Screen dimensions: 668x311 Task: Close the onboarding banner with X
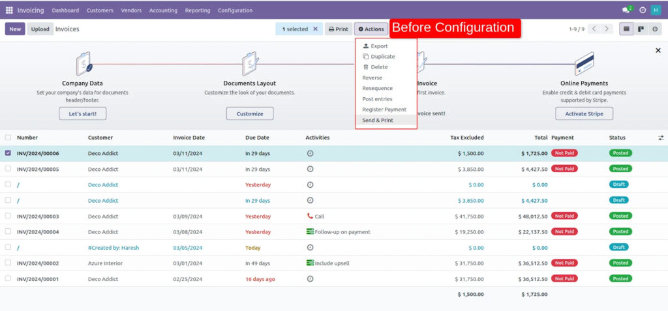tap(658, 50)
